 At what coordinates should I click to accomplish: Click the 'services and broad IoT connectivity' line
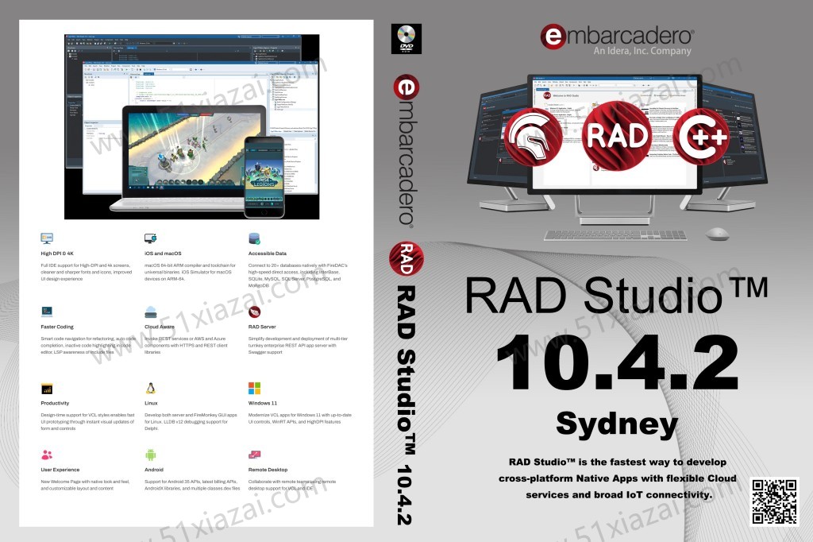coord(619,495)
